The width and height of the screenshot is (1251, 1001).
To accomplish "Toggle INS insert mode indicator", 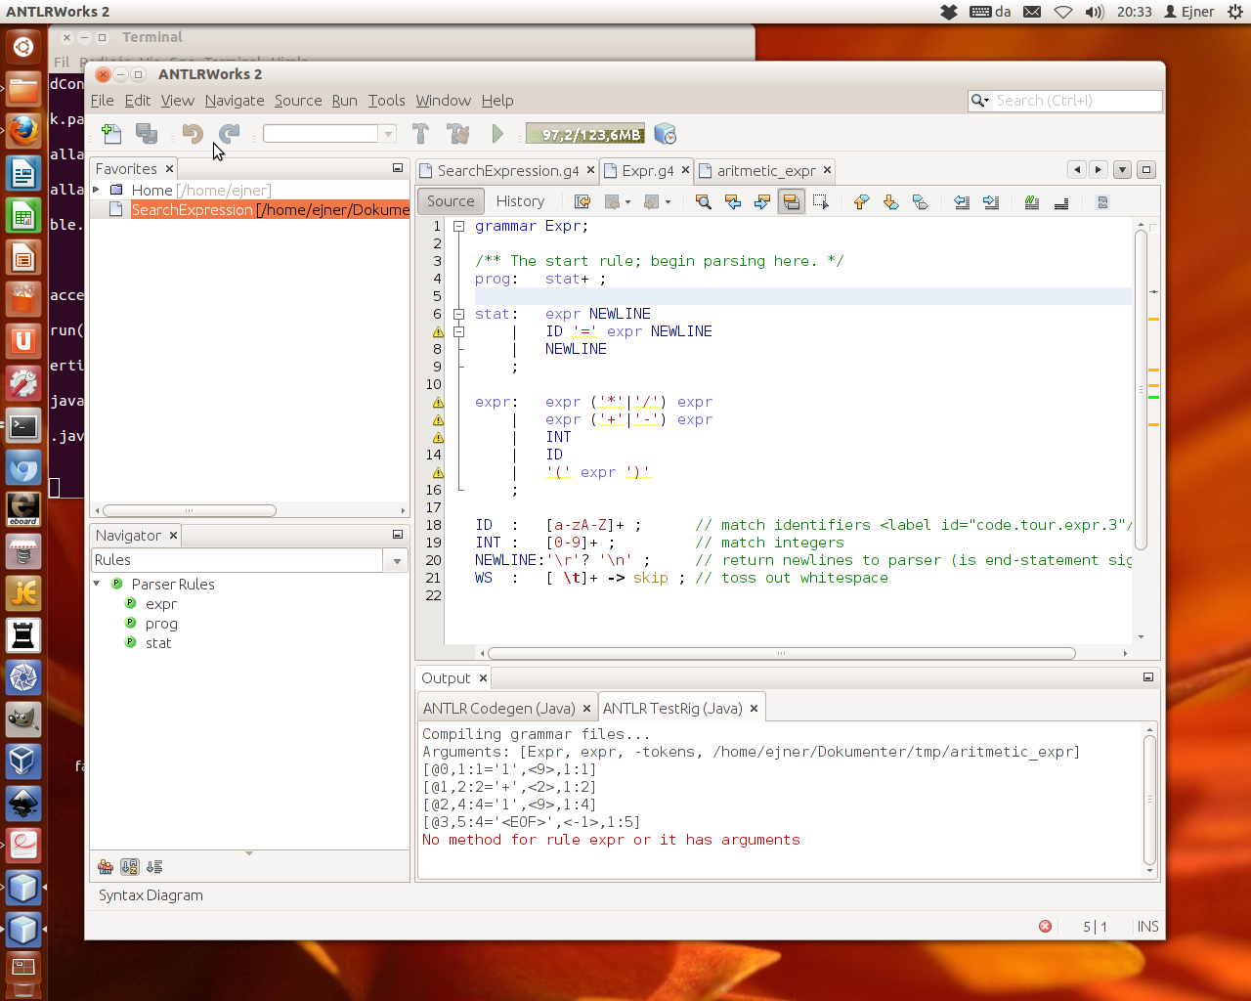I will (x=1148, y=927).
